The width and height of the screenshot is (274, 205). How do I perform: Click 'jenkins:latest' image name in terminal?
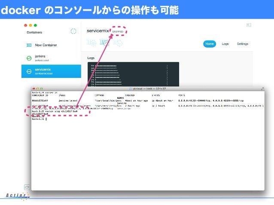pos(68,101)
